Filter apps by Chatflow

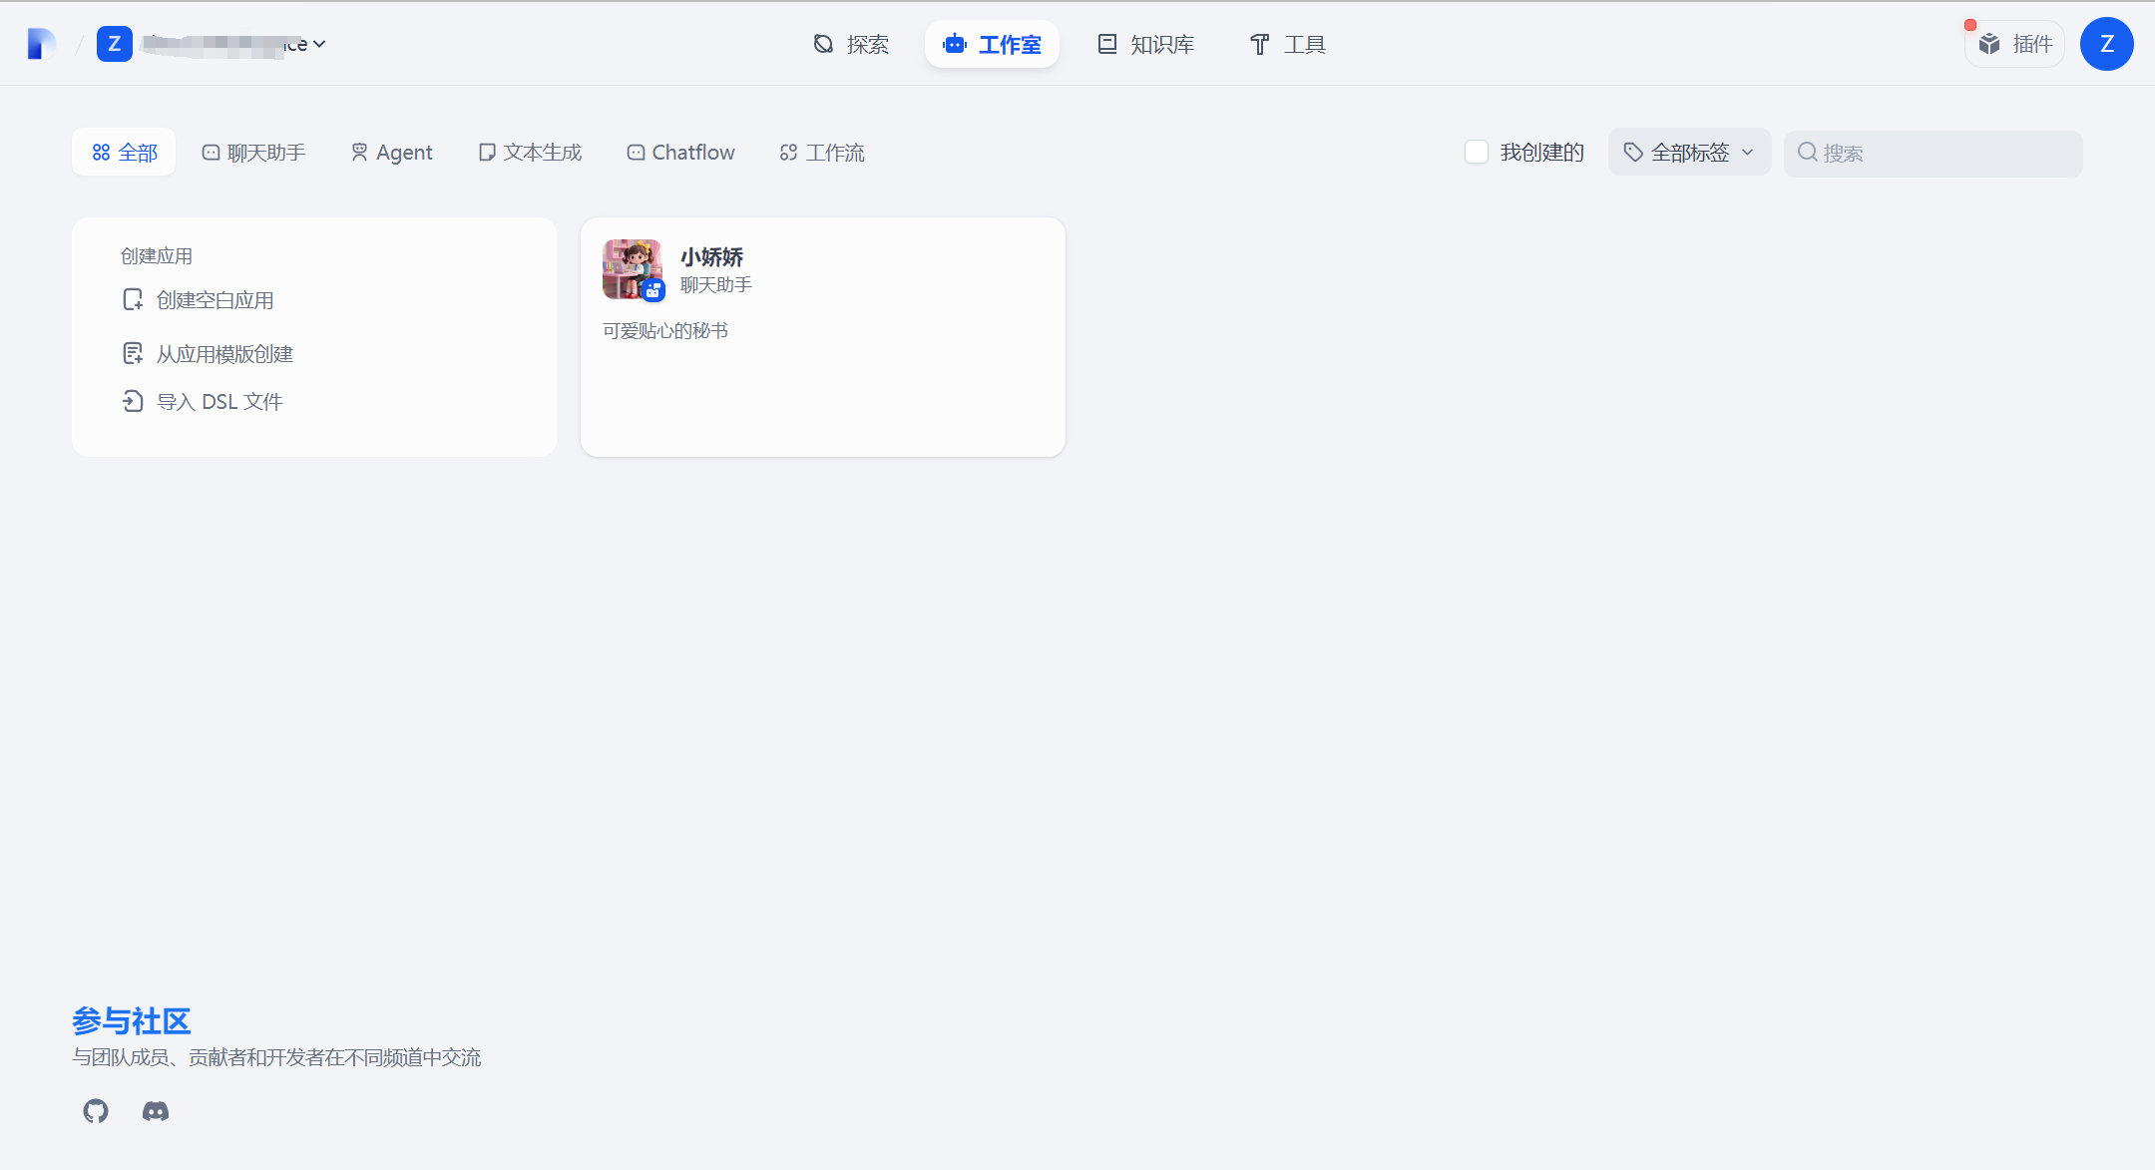coord(680,152)
